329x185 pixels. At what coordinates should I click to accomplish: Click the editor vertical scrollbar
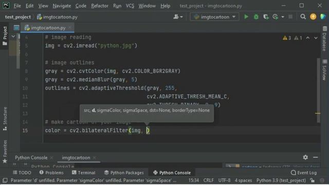[319, 90]
